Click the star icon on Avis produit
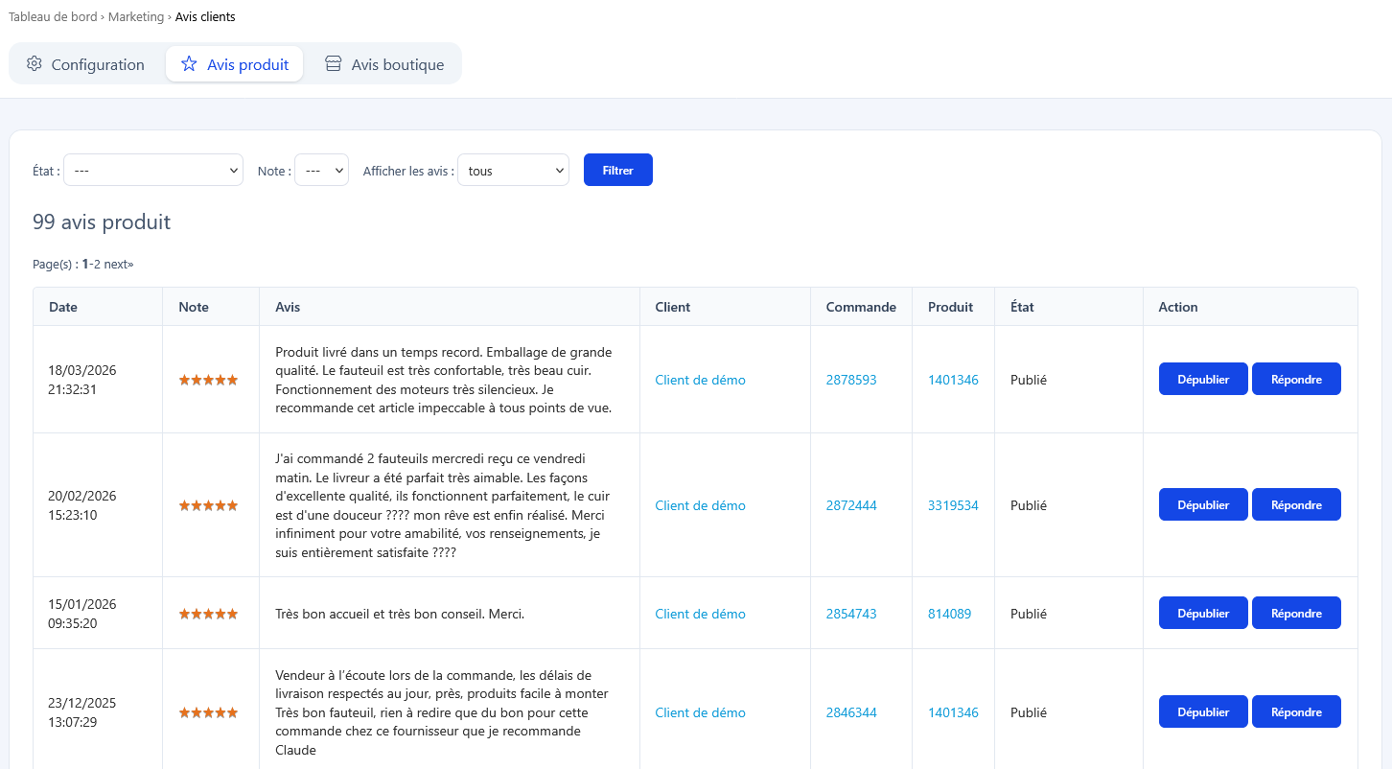The width and height of the screenshot is (1392, 769). 189,64
